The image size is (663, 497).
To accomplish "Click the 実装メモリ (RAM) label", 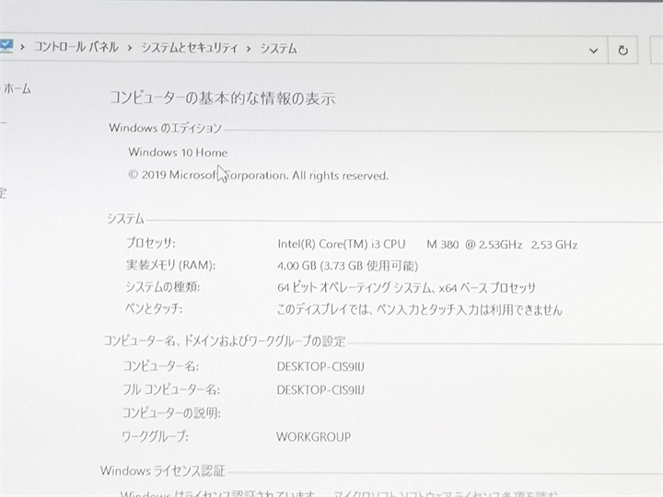I will click(x=170, y=265).
